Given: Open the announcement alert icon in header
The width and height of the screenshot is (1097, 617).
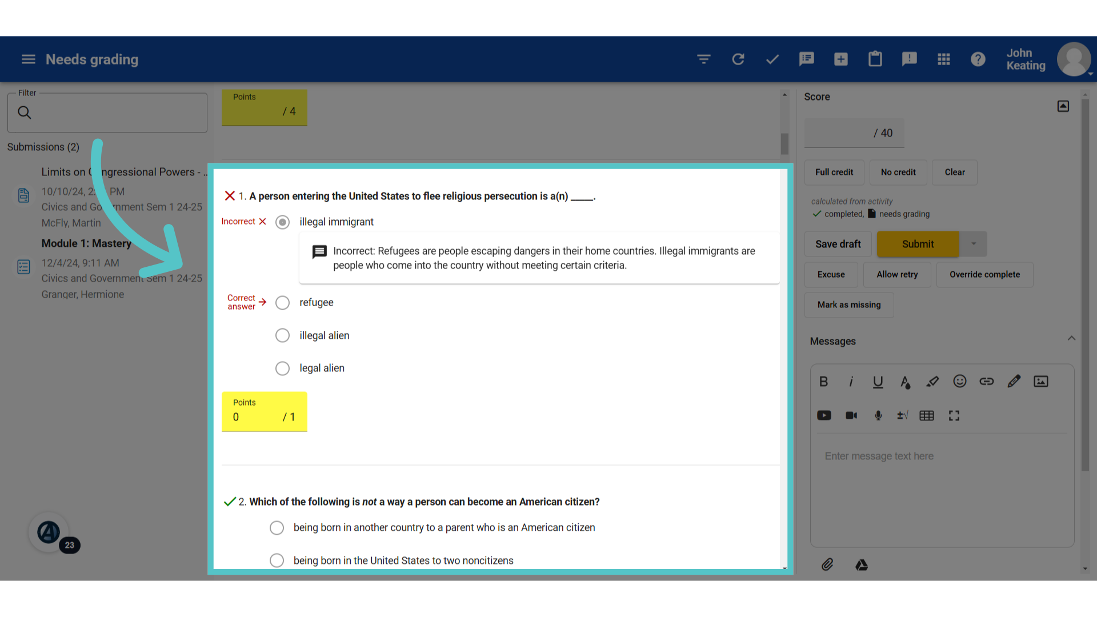Looking at the screenshot, I should coord(910,59).
